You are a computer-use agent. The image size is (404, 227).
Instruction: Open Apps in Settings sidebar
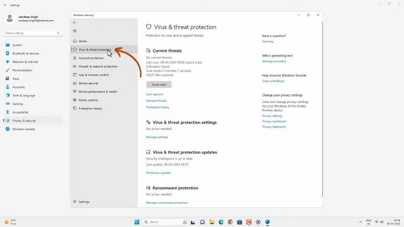click(32, 79)
